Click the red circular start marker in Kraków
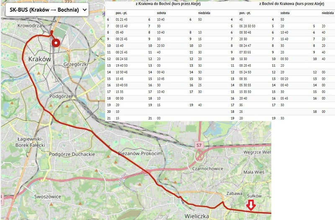 point(55,42)
